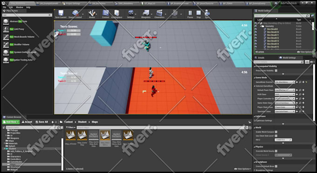Expand the Materials folder

[5, 144]
